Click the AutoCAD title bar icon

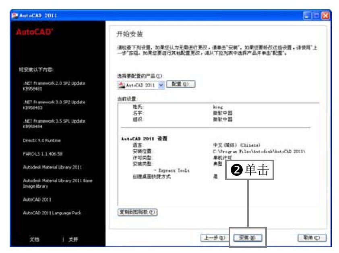[x=15, y=16]
